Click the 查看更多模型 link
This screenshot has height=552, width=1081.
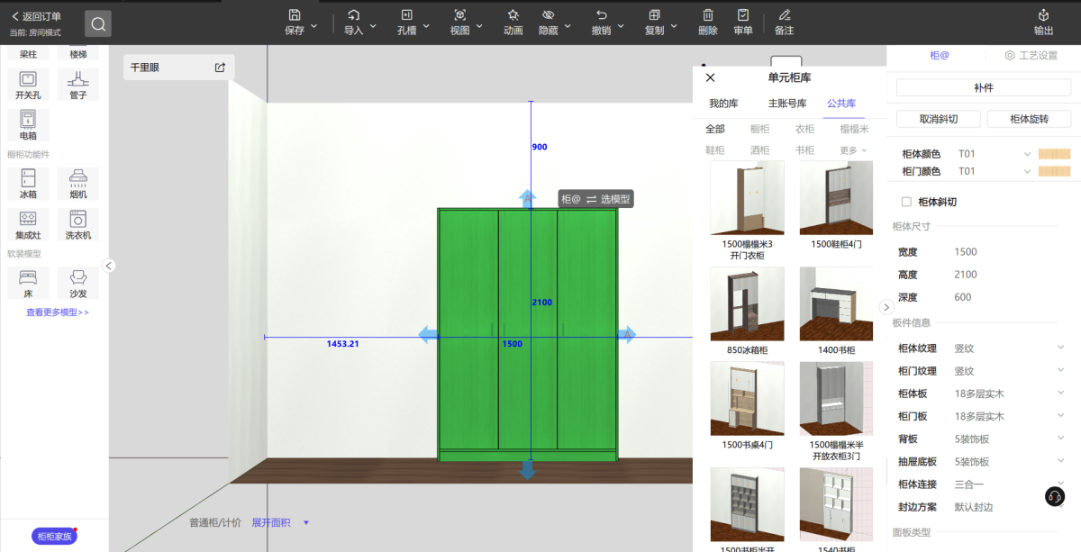[x=58, y=312]
